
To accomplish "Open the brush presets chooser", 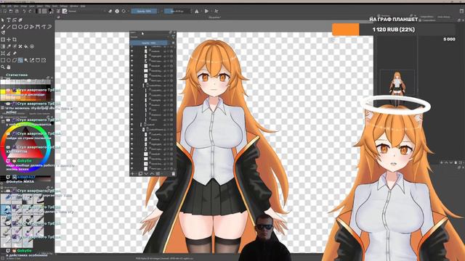I will pyautogui.click(x=65, y=12).
